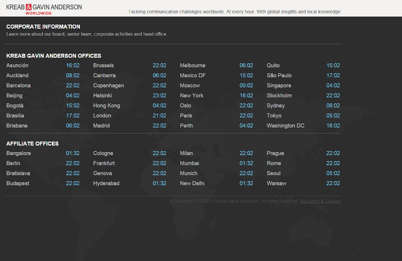Choose the Melbourne office
402x261 pixels.
click(x=192, y=66)
